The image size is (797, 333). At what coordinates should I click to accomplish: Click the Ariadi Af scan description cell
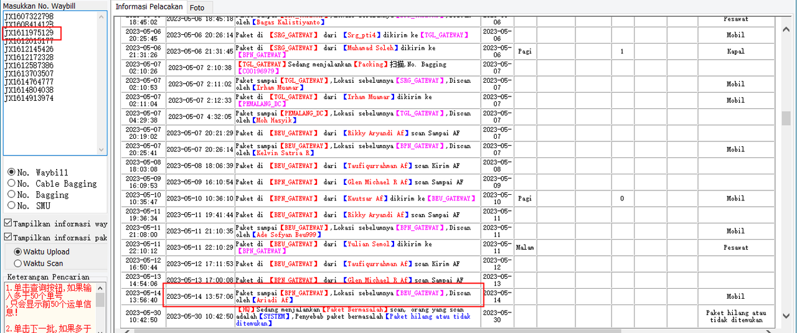click(x=357, y=296)
